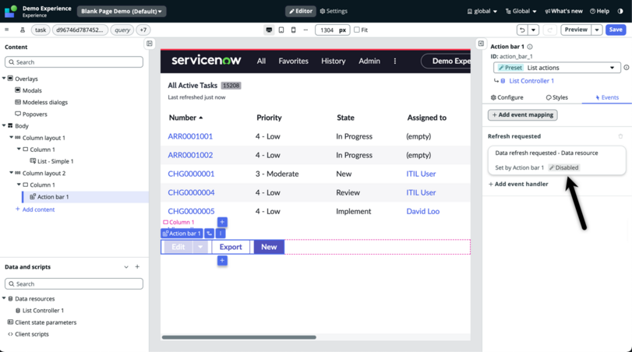The width and height of the screenshot is (632, 352).
Task: Open more viewport options ellipsis
Action: click(x=305, y=30)
